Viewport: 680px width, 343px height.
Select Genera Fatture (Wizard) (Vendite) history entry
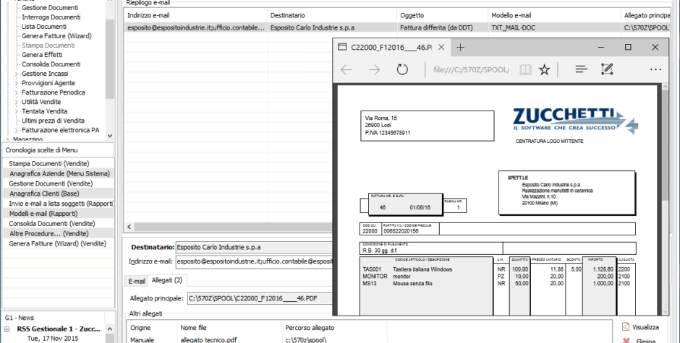pos(57,243)
